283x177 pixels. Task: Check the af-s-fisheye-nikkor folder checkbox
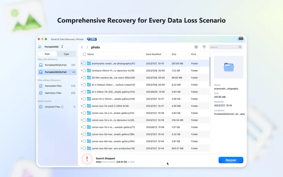(84, 85)
